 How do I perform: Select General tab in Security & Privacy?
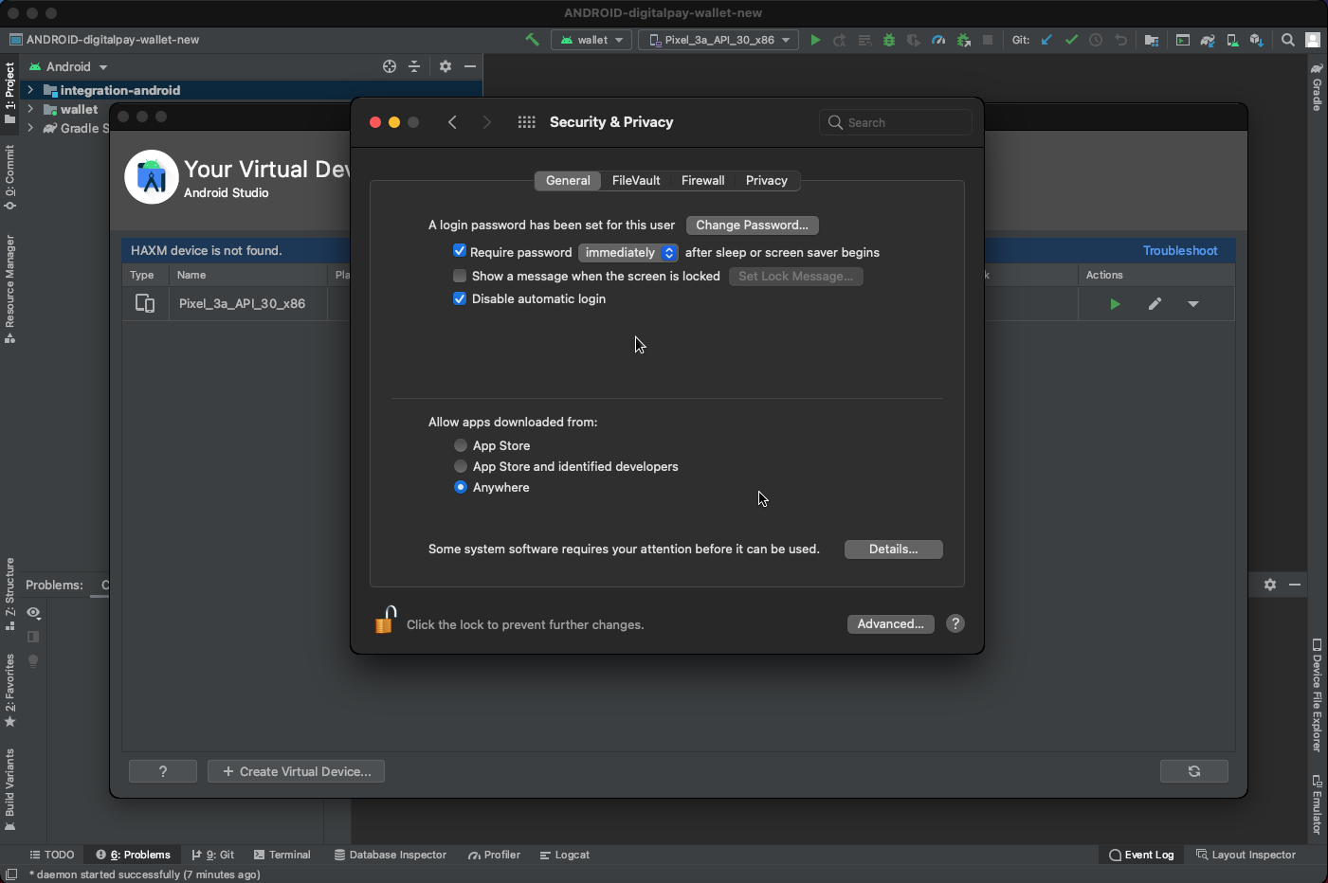tap(568, 180)
